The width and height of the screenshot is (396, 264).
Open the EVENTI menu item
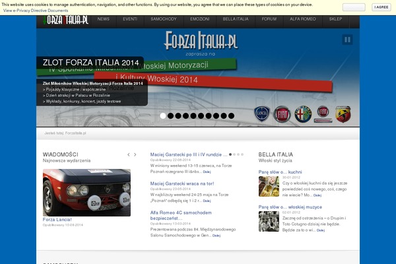point(130,19)
